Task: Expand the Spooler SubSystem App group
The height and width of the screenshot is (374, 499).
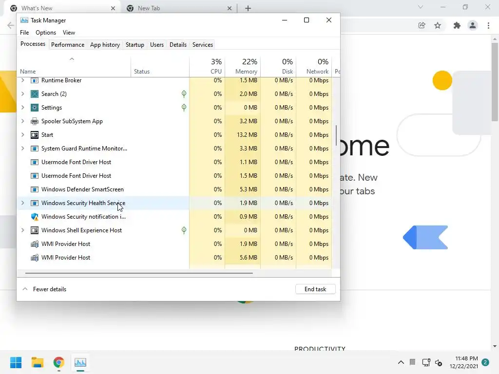Action: click(22, 121)
